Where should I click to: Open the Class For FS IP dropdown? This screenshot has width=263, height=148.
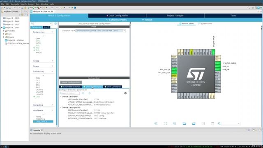(100, 31)
